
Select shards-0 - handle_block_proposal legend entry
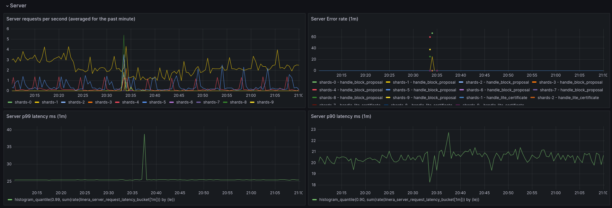click(351, 82)
